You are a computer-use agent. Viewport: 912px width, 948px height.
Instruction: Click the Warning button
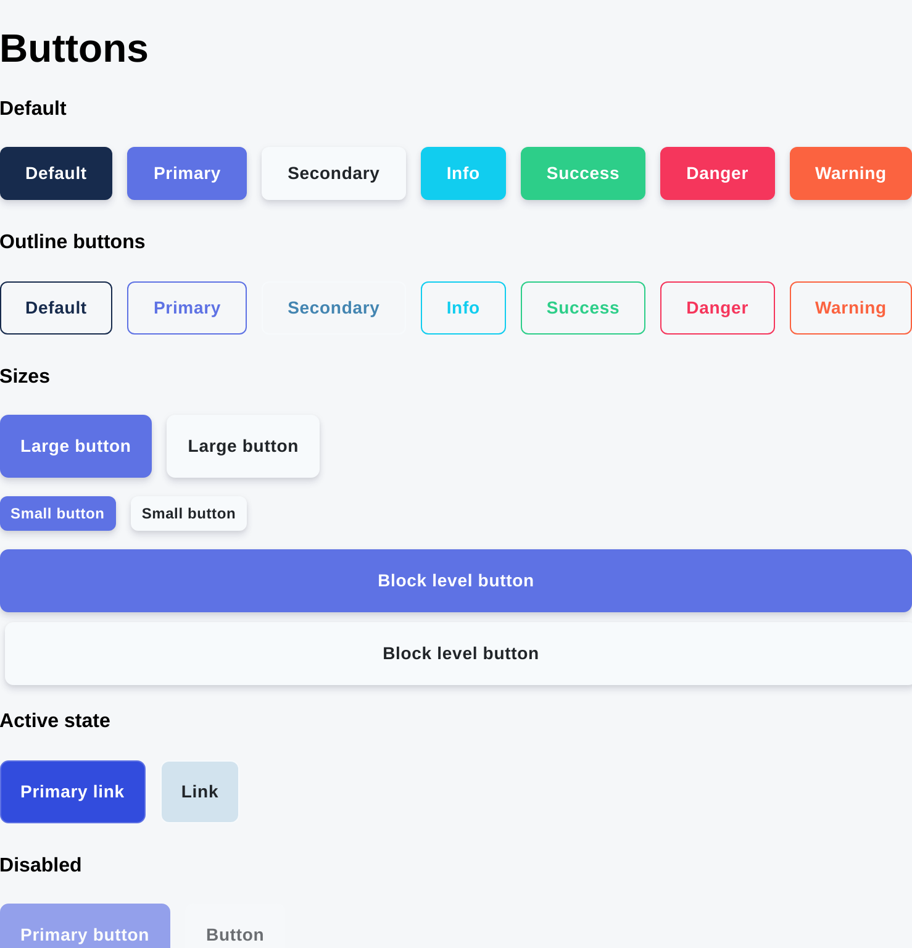(850, 173)
